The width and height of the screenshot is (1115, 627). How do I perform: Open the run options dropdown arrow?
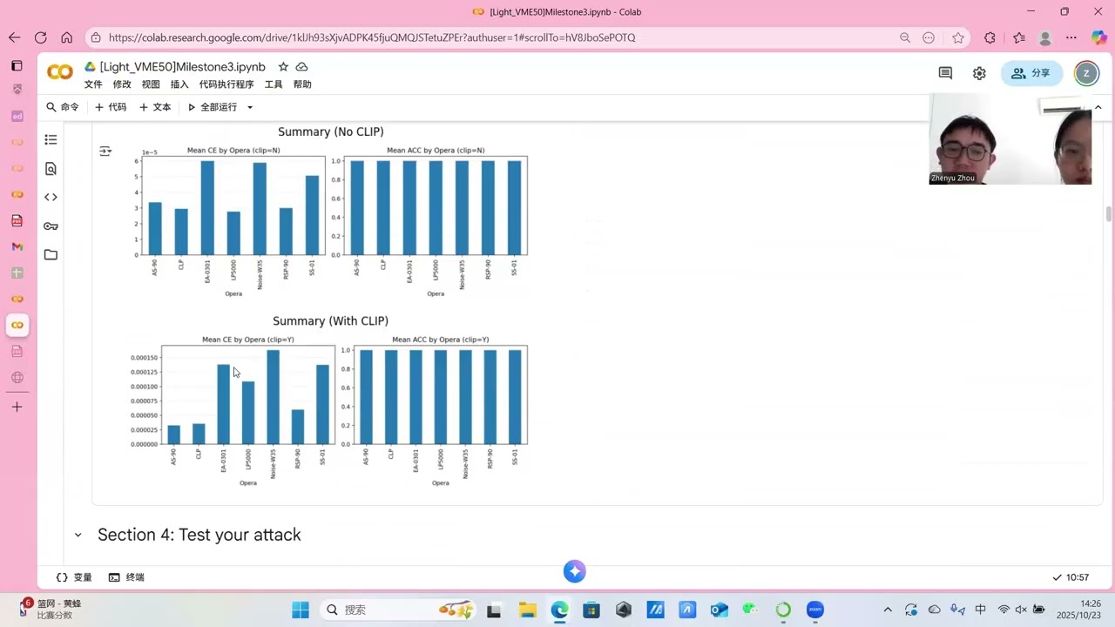coord(250,107)
